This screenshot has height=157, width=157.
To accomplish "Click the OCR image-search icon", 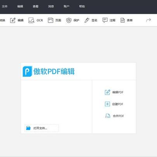I will tap(31, 20).
